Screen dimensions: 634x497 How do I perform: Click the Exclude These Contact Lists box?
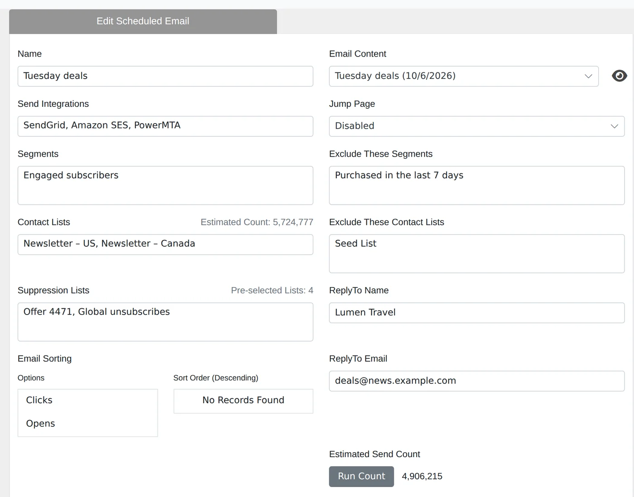(x=477, y=253)
